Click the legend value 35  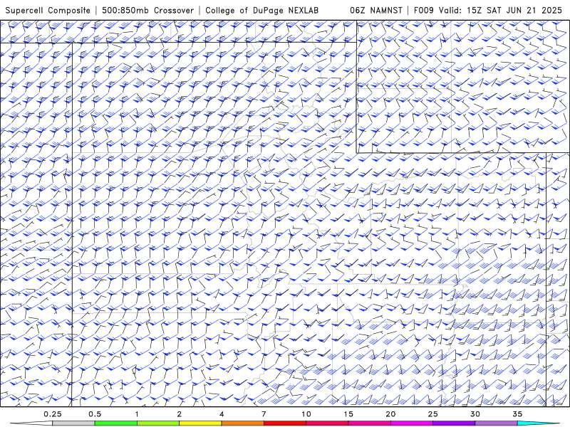pyautogui.click(x=518, y=414)
